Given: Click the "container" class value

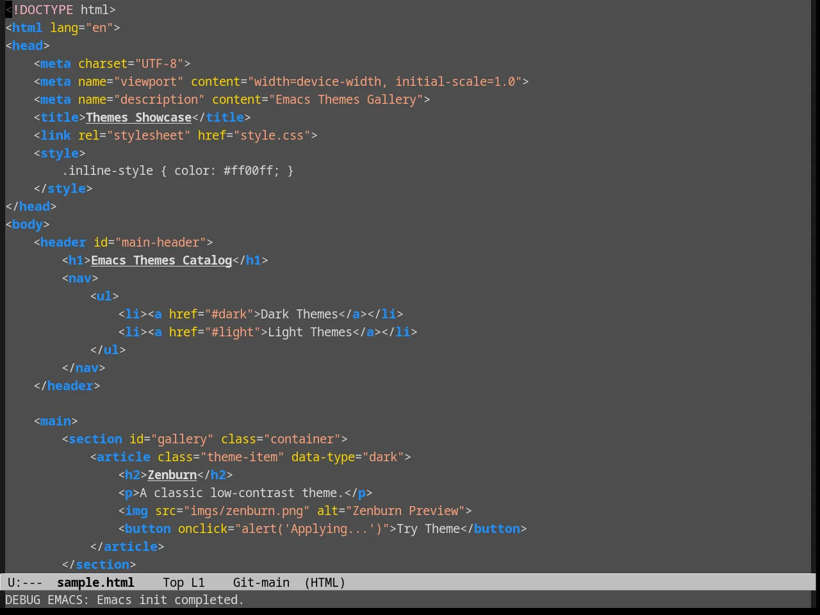Looking at the screenshot, I should [x=302, y=439].
